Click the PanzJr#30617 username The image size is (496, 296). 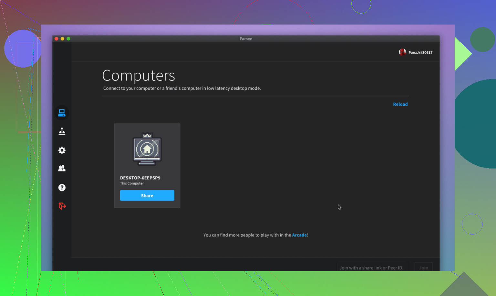(x=420, y=53)
